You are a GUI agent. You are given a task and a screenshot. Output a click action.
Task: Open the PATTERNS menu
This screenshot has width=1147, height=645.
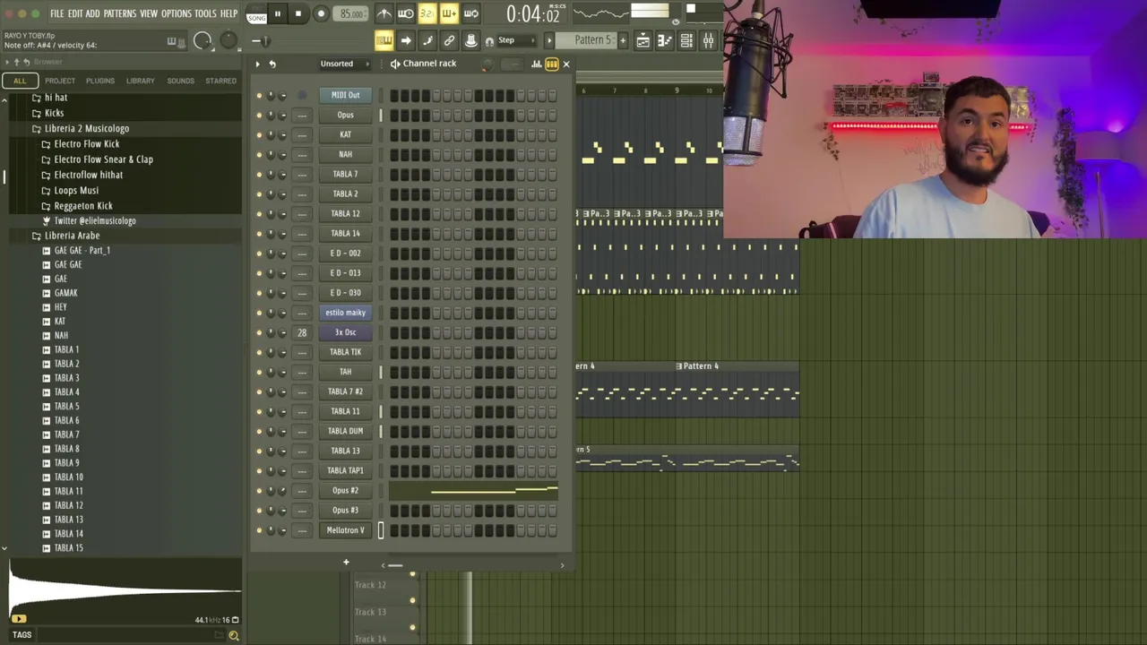[x=119, y=13]
